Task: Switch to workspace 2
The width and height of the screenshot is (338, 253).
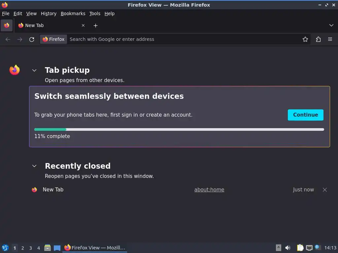Action: point(23,248)
